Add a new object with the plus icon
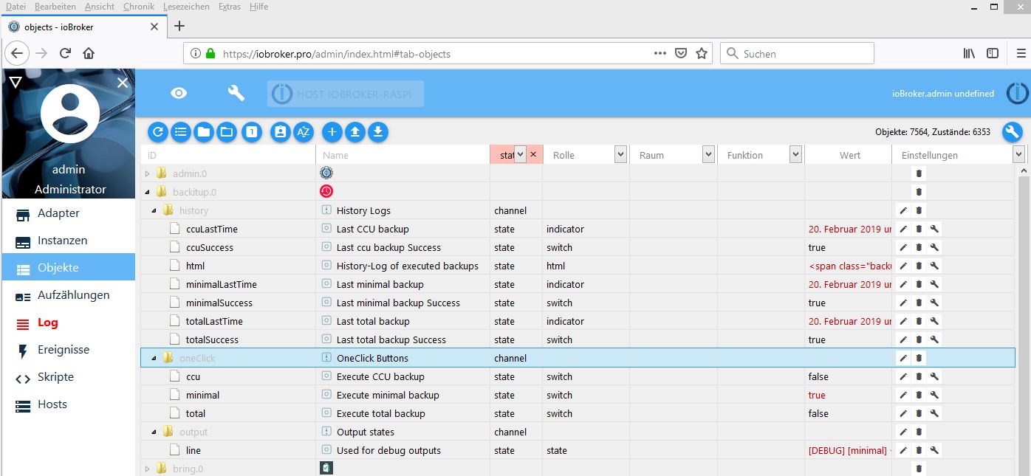Image resolution: width=1031 pixels, height=476 pixels. [x=332, y=132]
